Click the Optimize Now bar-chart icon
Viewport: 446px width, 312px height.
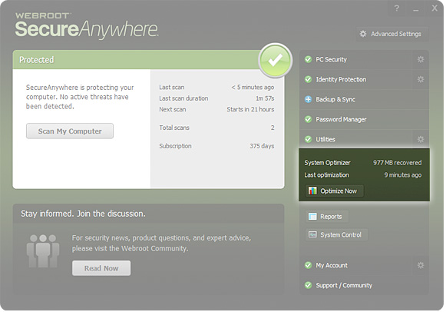(x=312, y=191)
